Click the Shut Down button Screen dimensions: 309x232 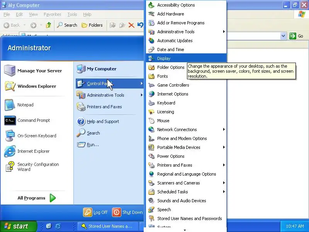tap(127, 212)
